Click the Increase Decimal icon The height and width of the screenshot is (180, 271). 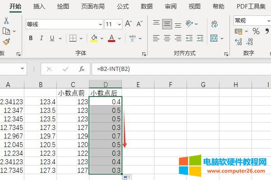click(x=238, y=42)
